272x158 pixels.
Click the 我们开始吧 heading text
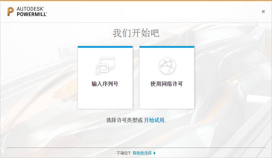click(x=136, y=33)
